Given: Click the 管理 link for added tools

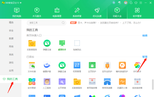Looking at the screenshot, I should pyautogui.click(x=145, y=57).
